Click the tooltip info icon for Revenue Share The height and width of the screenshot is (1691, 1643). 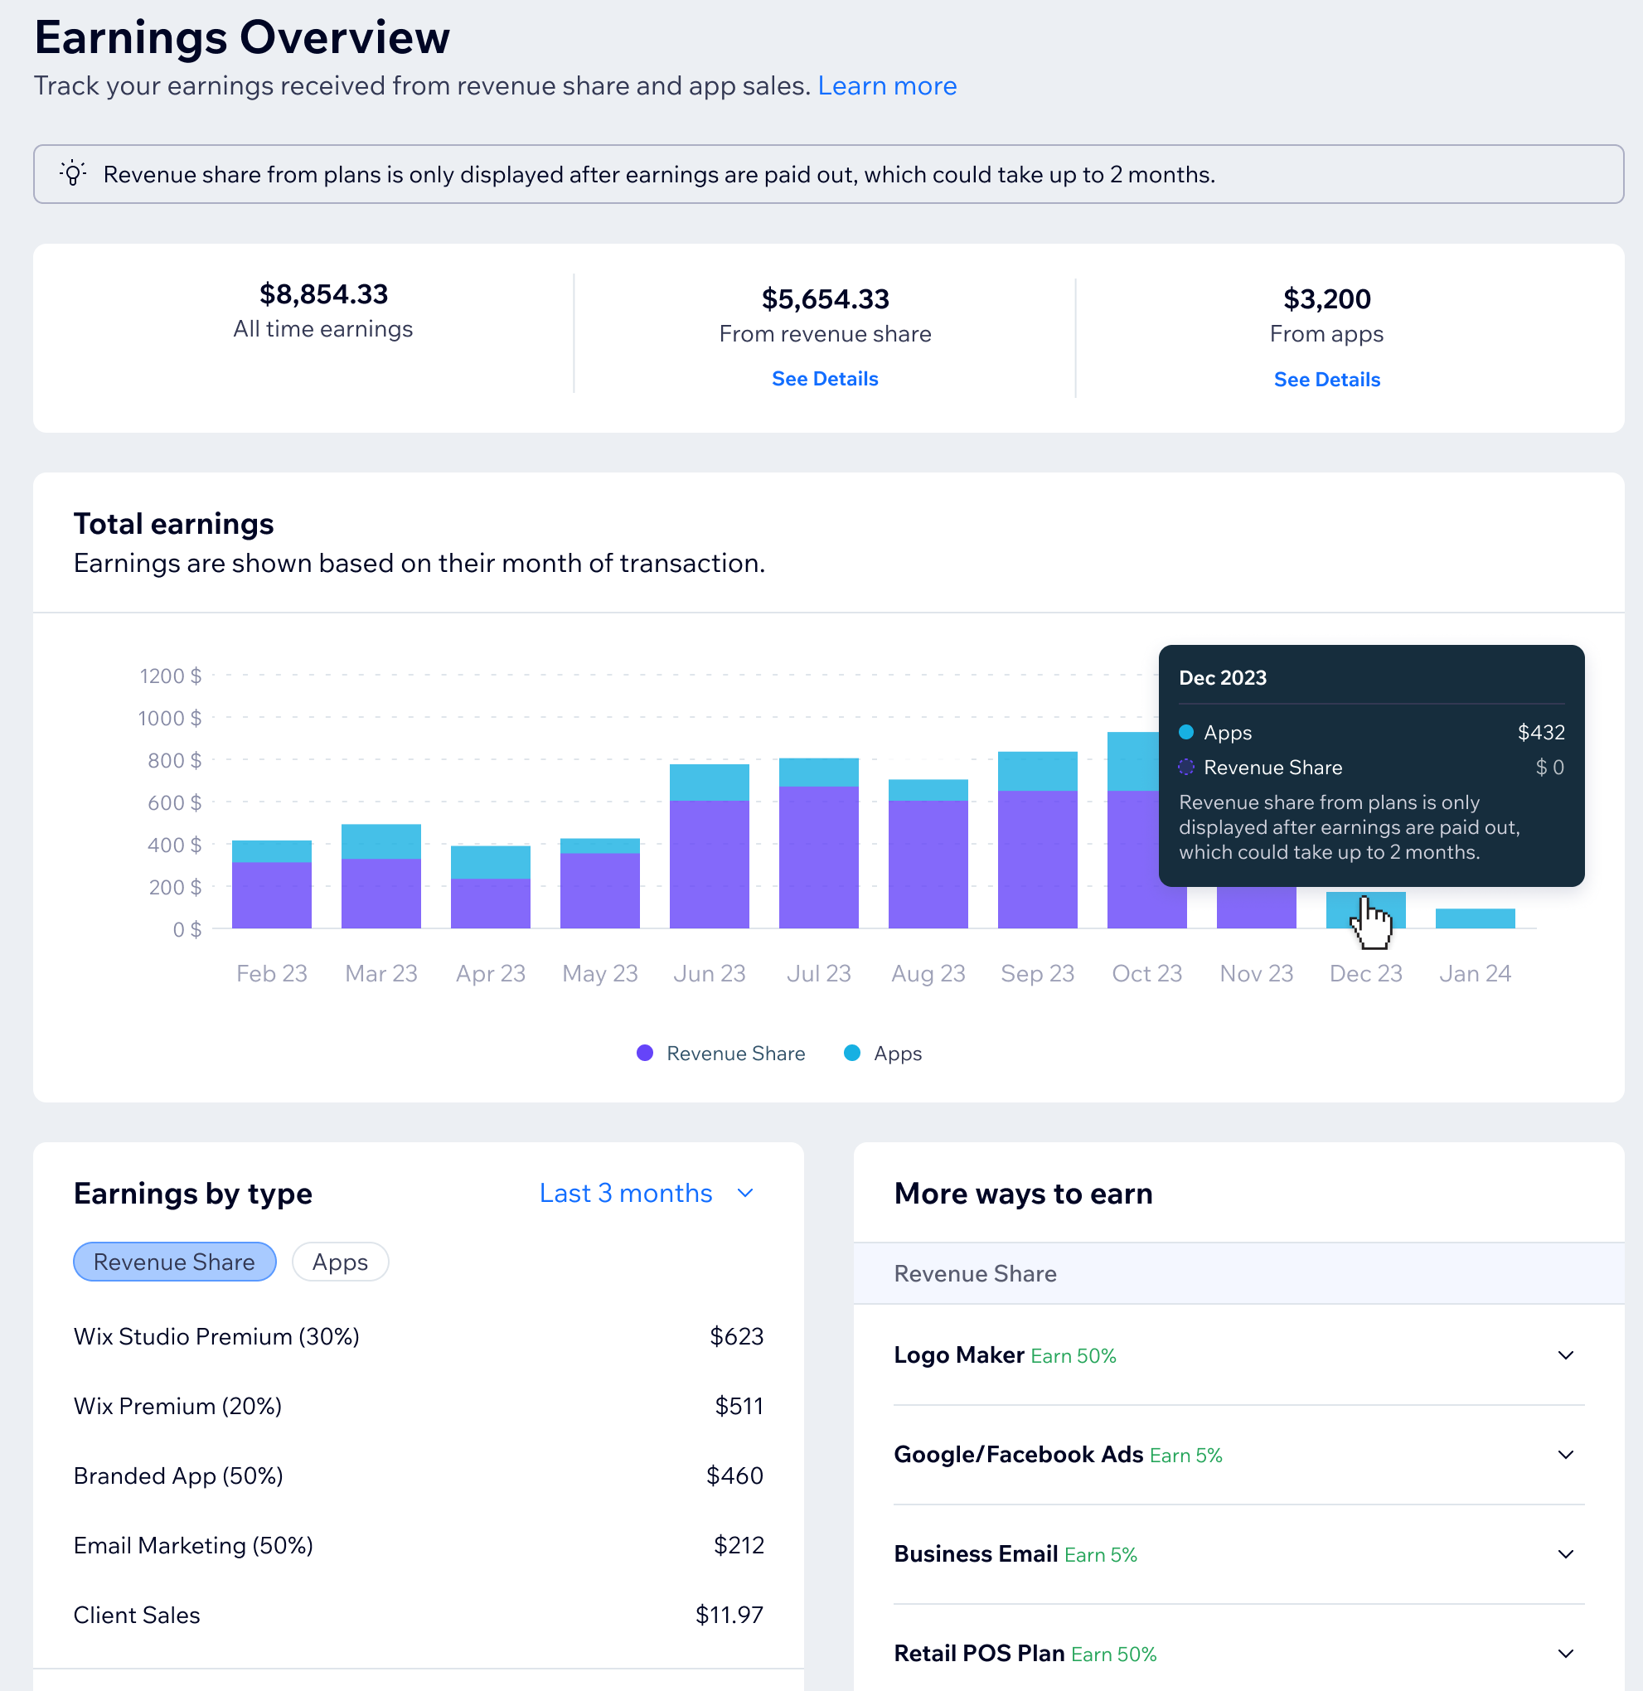tap(1187, 767)
